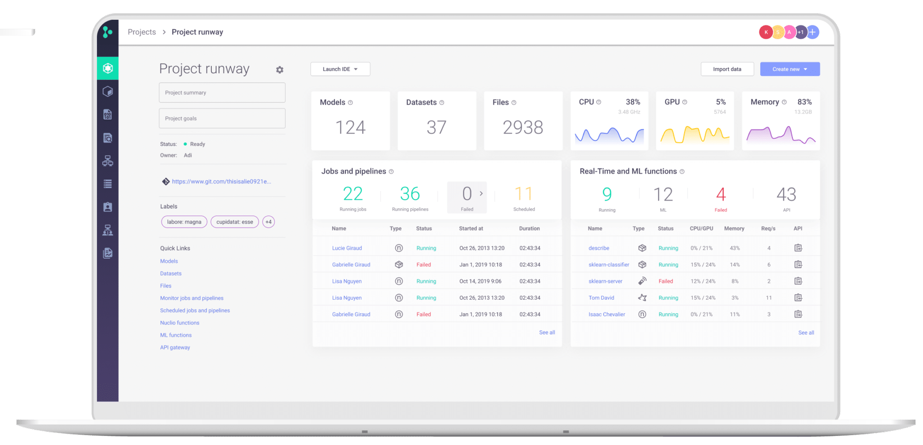This screenshot has height=445, width=923.
Task: Show the +4 hidden labels
Action: click(x=269, y=222)
